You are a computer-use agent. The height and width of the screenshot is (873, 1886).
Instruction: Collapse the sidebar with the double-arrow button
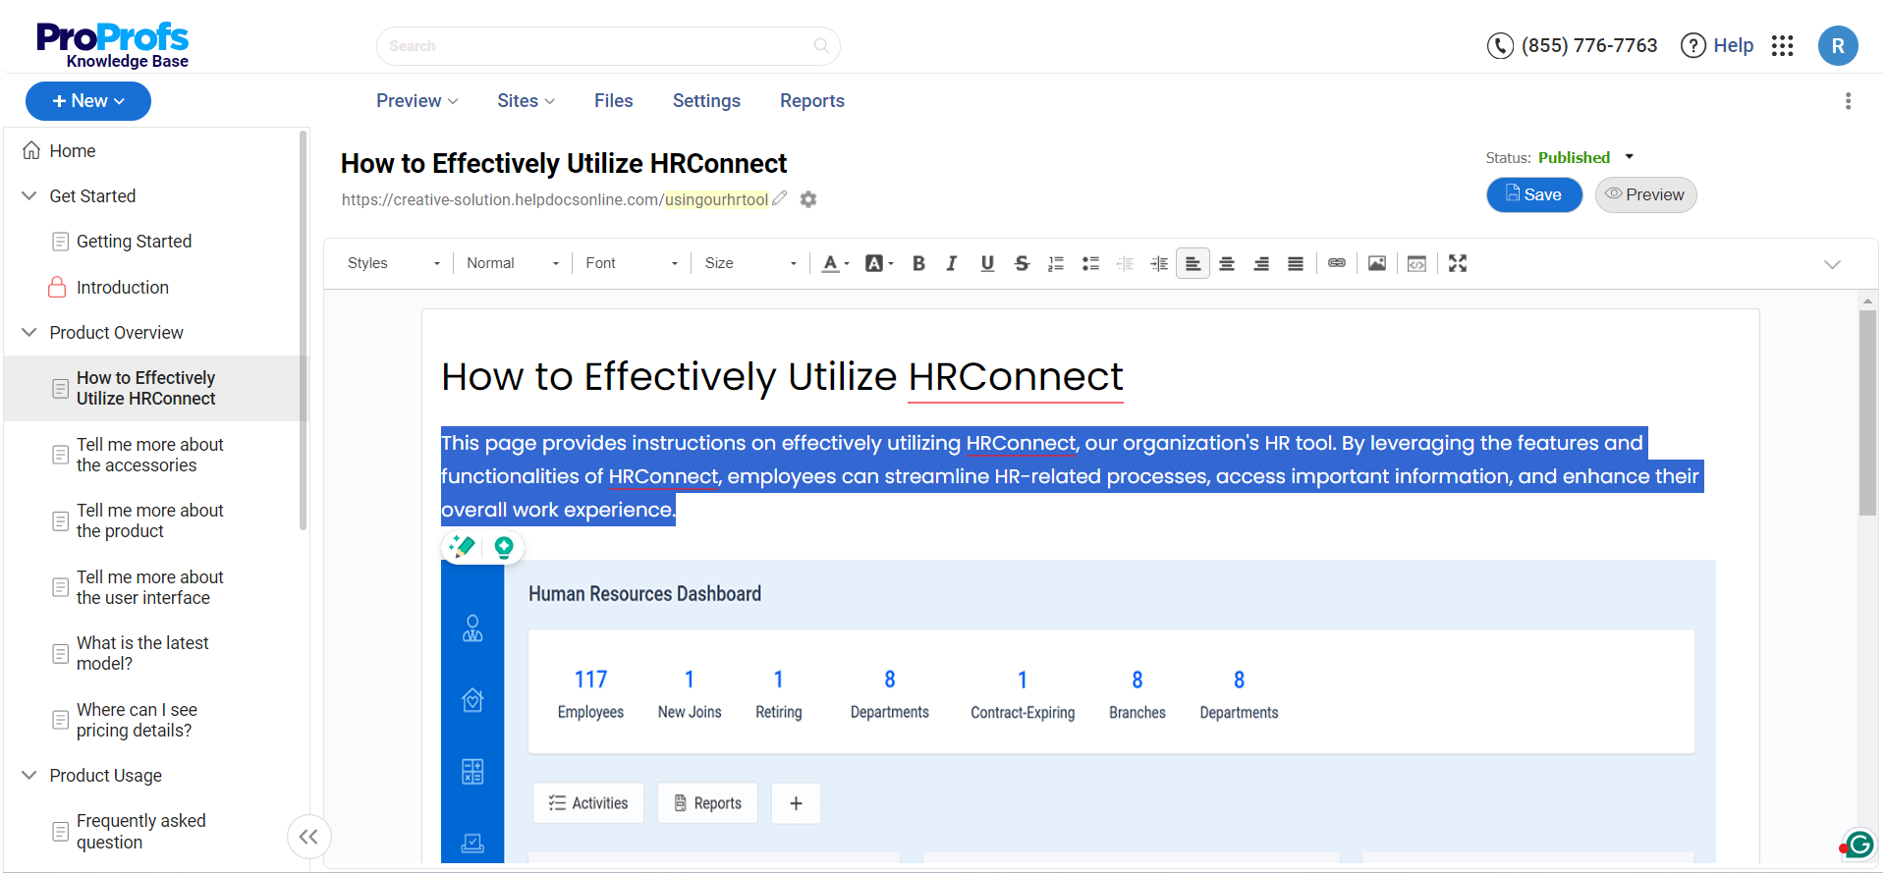pos(308,837)
